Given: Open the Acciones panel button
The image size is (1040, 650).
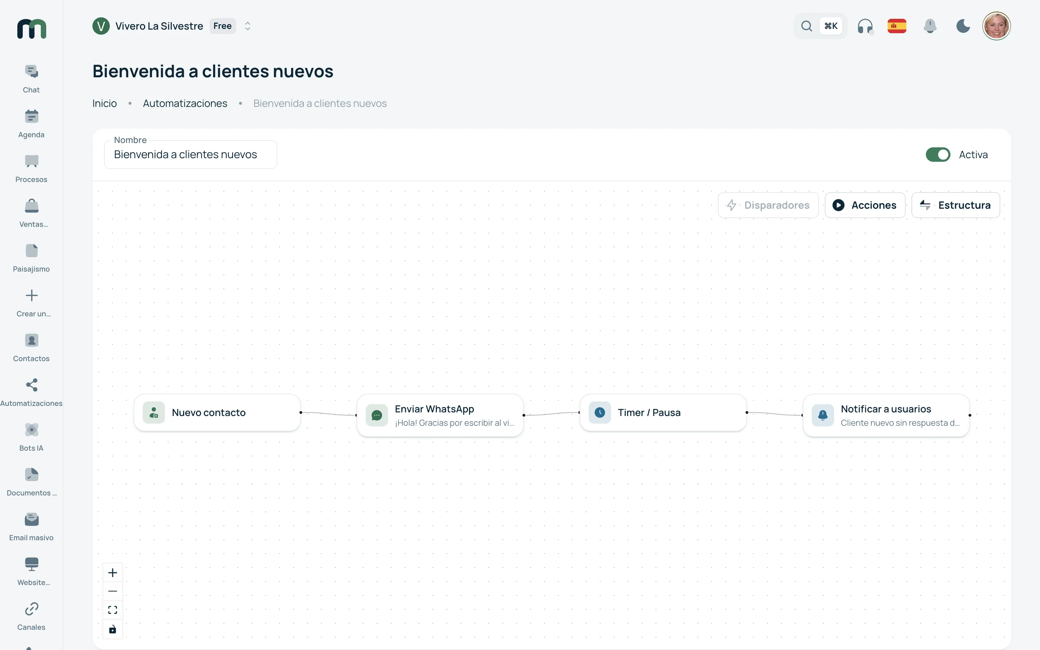Looking at the screenshot, I should coord(864,205).
